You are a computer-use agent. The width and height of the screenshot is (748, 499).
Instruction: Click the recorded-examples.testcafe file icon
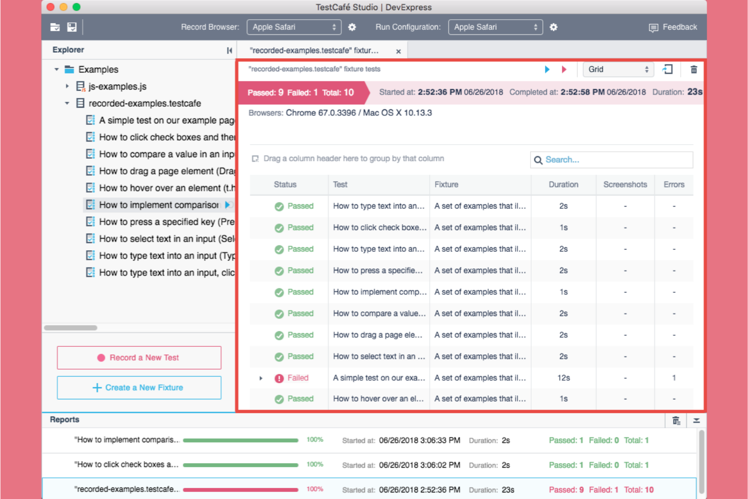(80, 103)
